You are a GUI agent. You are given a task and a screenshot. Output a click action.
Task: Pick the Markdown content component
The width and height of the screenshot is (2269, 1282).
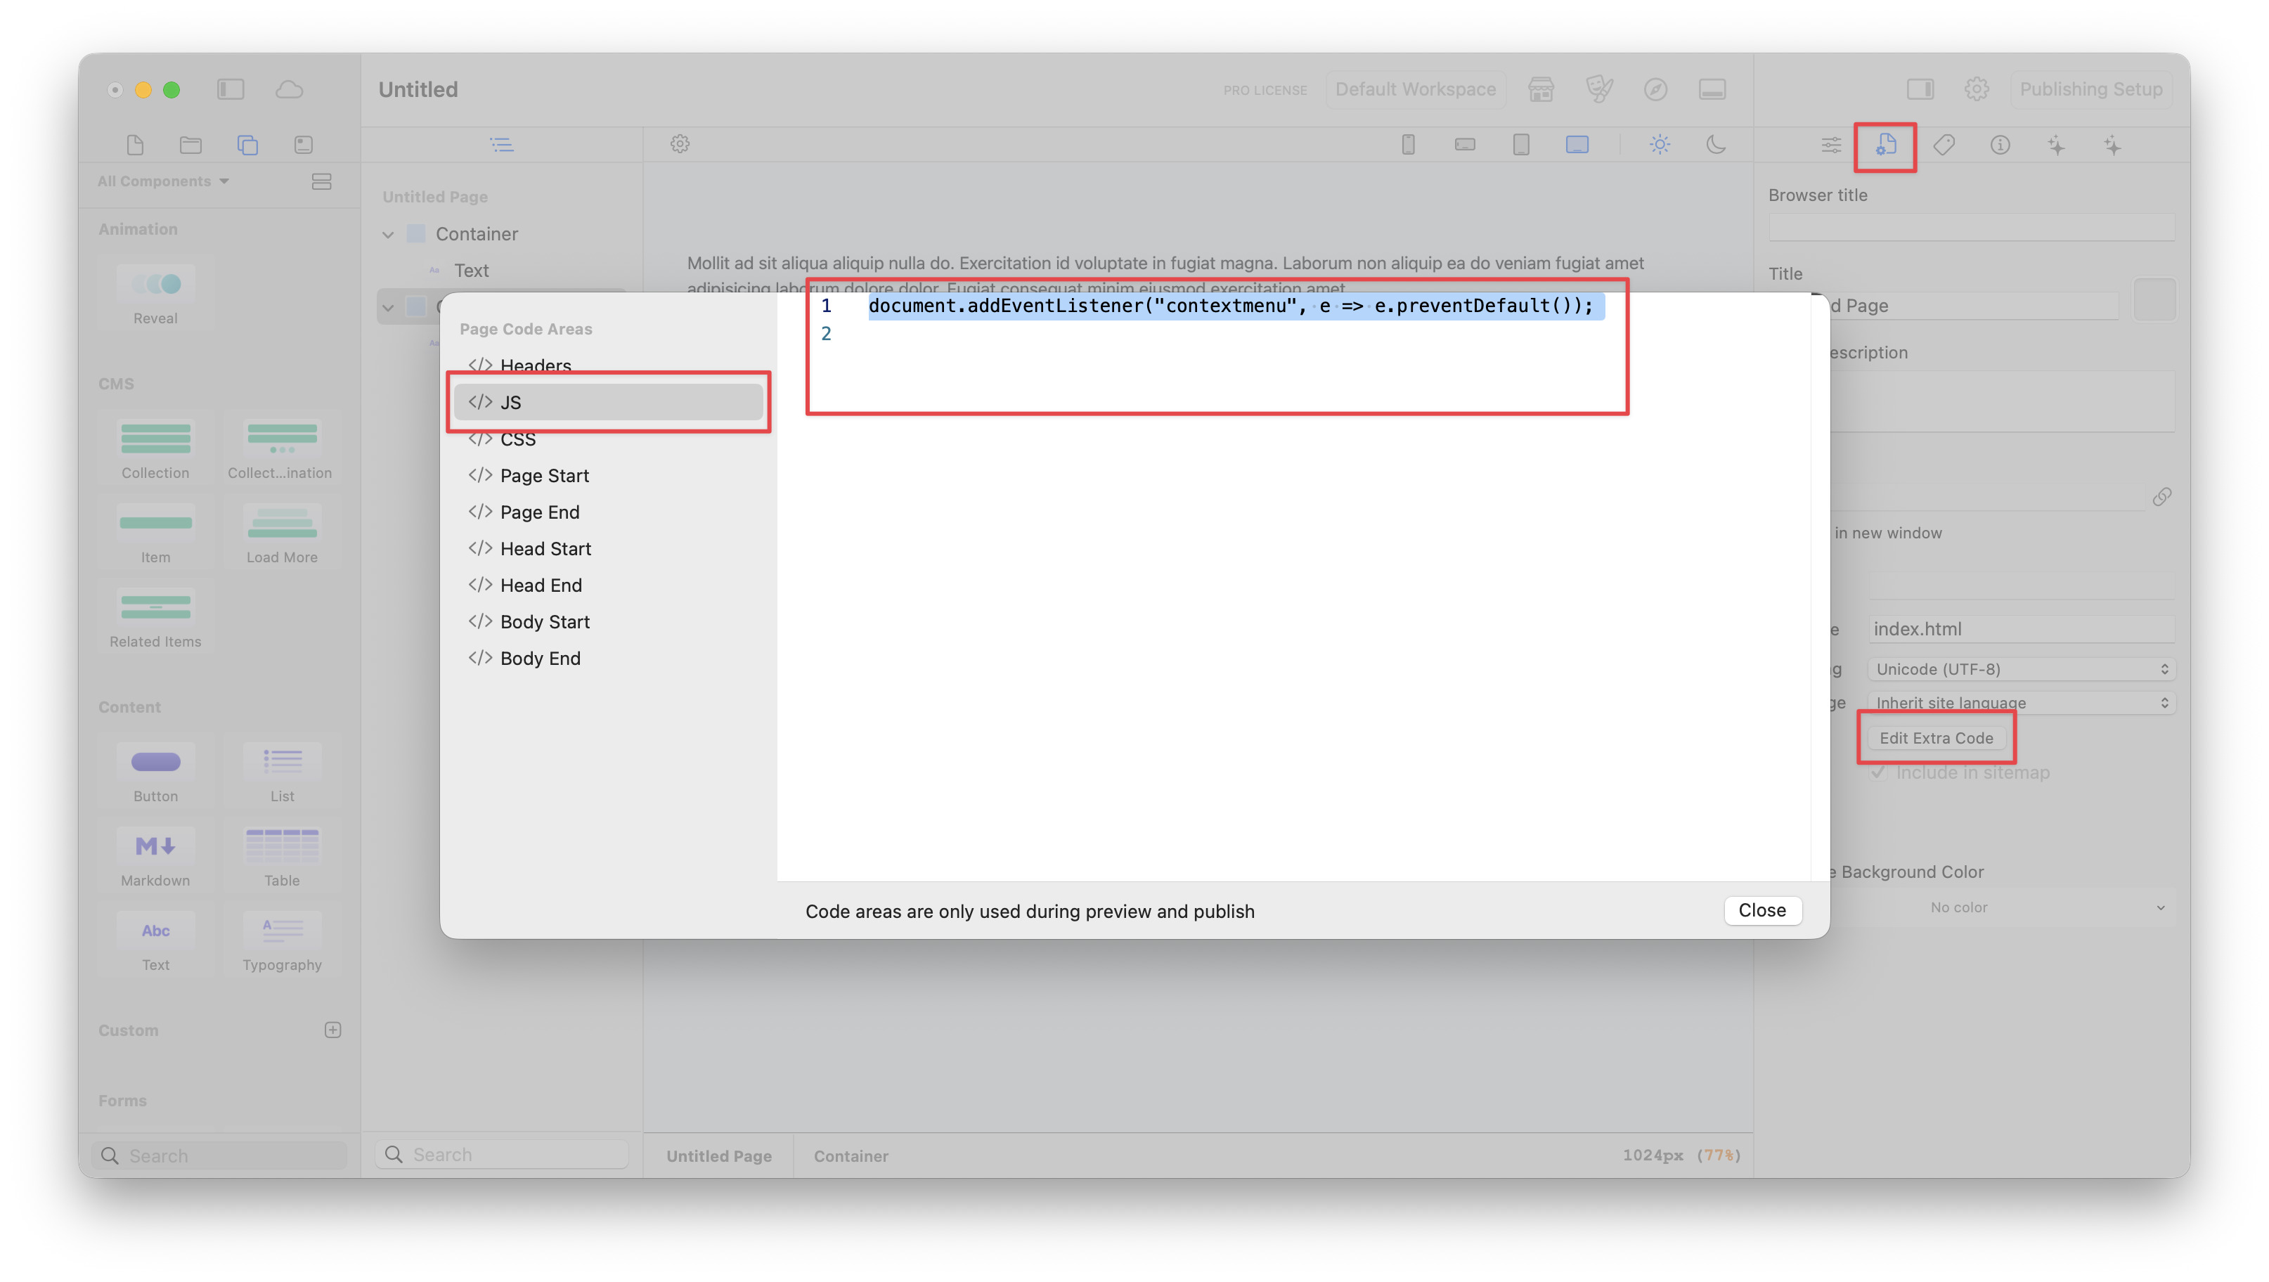coord(156,856)
